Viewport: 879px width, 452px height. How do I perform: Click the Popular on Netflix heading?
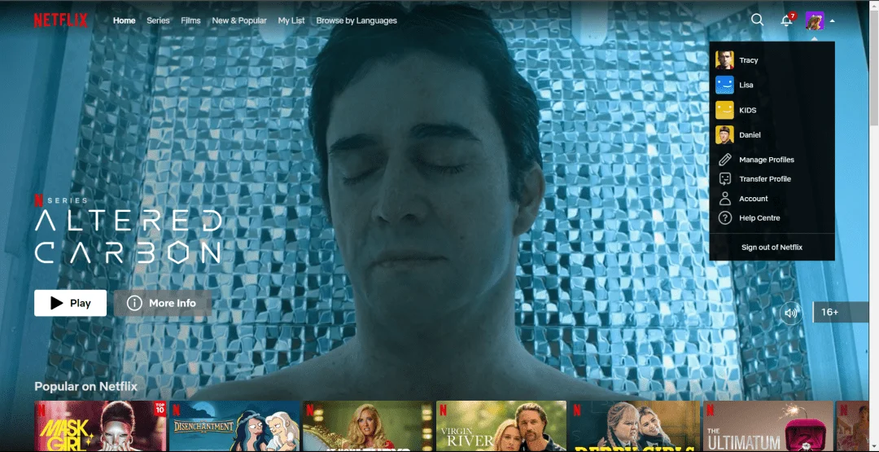point(85,386)
